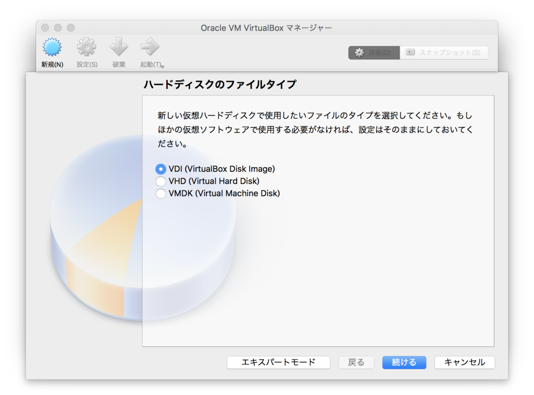This screenshot has height=395, width=534.
Task: Switch to the スナップショット(S) snapshots tab
Action: coord(444,53)
